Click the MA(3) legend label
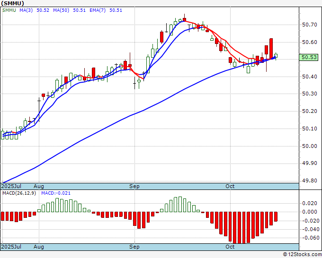Viewport: 322px width, 258px height. click(x=26, y=10)
